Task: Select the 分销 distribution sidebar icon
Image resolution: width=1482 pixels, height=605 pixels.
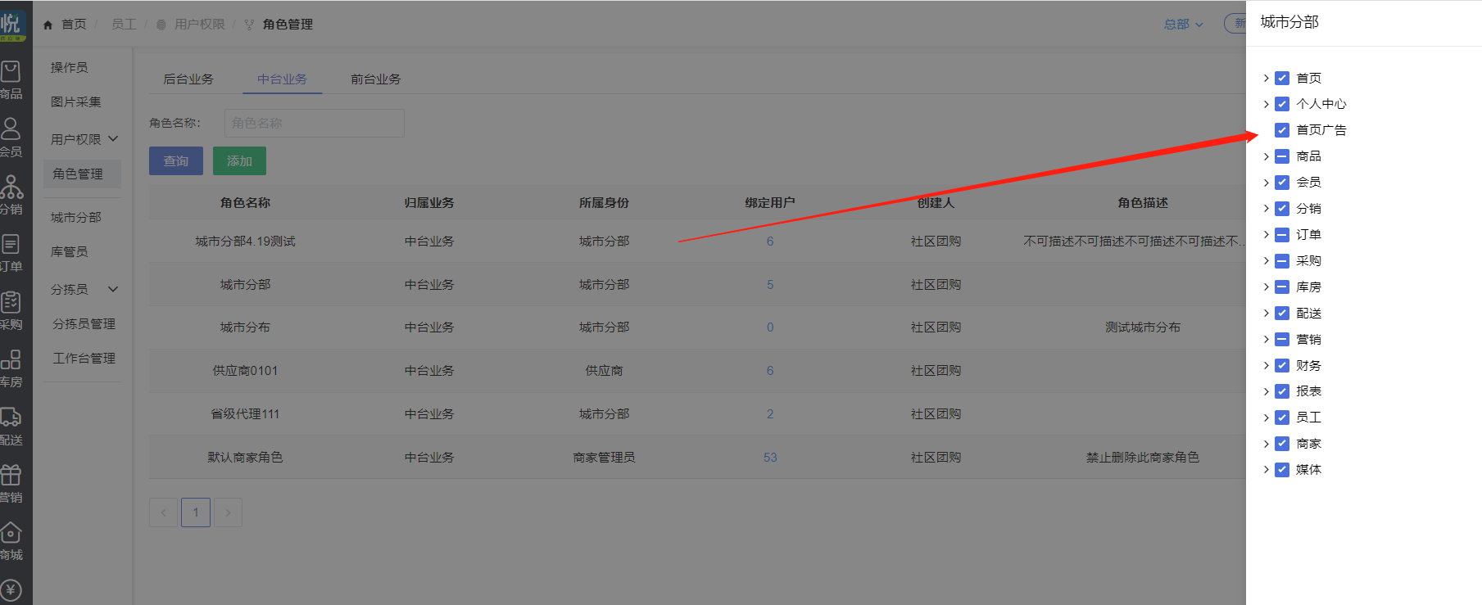Action: pos(11,187)
